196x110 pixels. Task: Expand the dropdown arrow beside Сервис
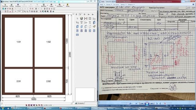tap(55, 5)
